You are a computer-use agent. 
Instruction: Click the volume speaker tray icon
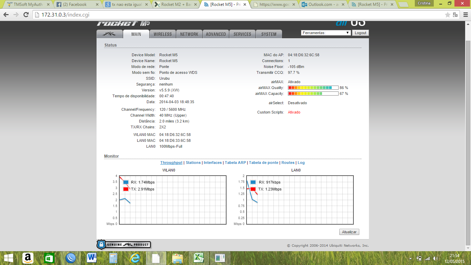pyautogui.click(x=435, y=258)
